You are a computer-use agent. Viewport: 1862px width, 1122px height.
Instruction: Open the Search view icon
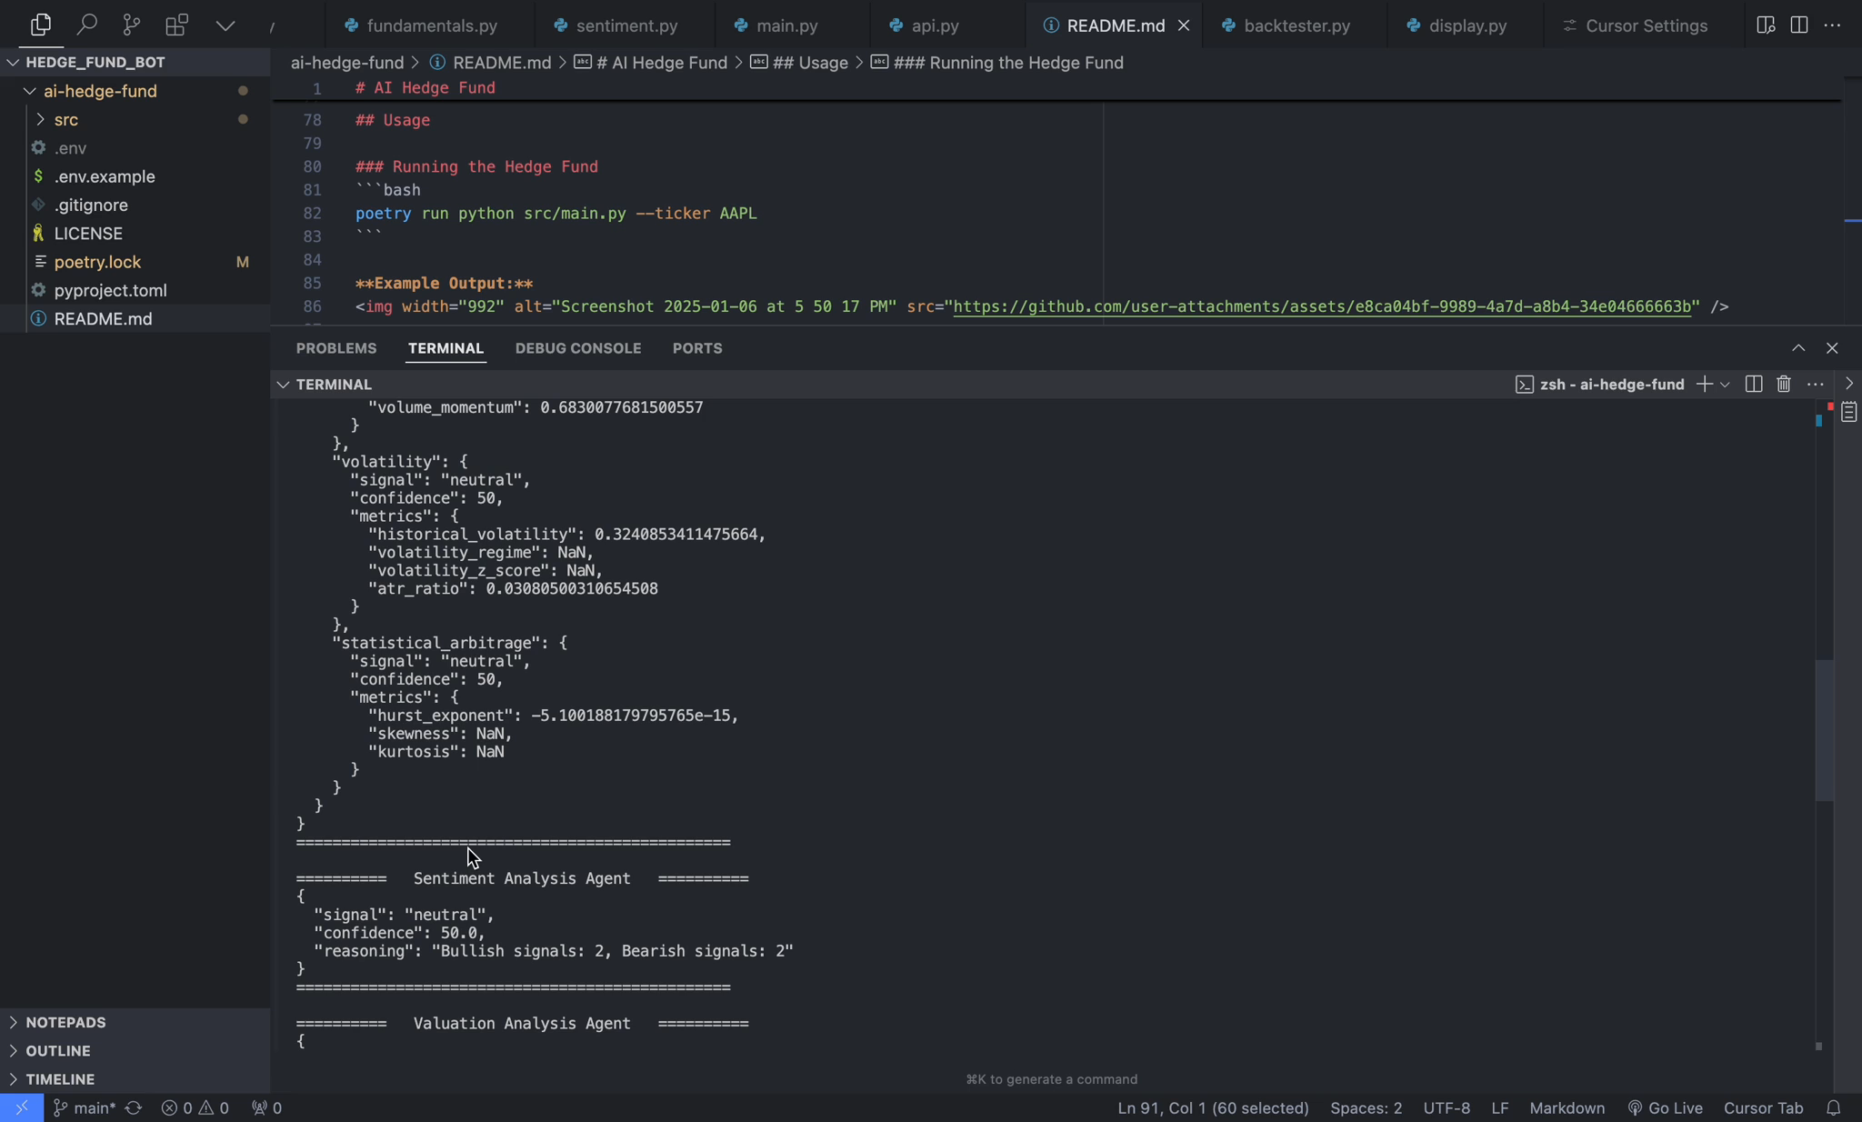[x=86, y=25]
